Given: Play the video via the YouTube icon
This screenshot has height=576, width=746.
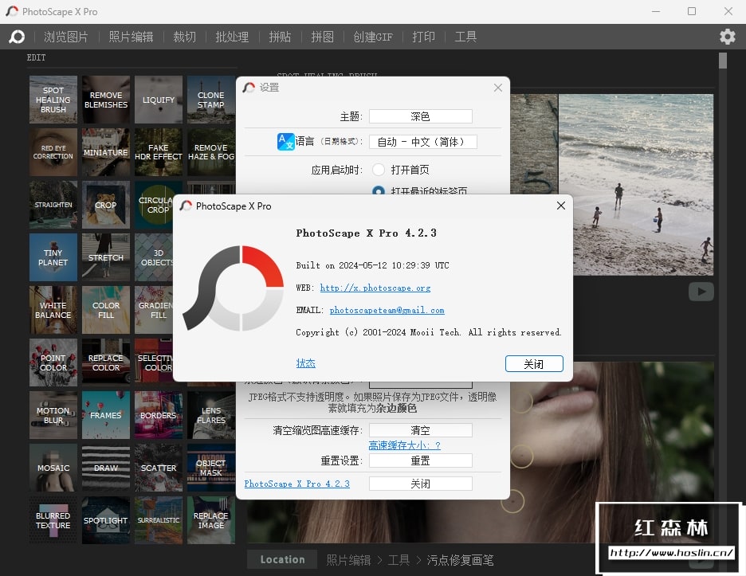Looking at the screenshot, I should tap(701, 292).
